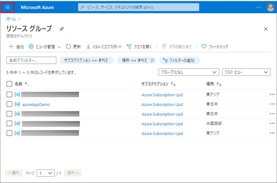Click the 追加 plus icon
277x183 pixels.
pyautogui.click(x=11, y=47)
